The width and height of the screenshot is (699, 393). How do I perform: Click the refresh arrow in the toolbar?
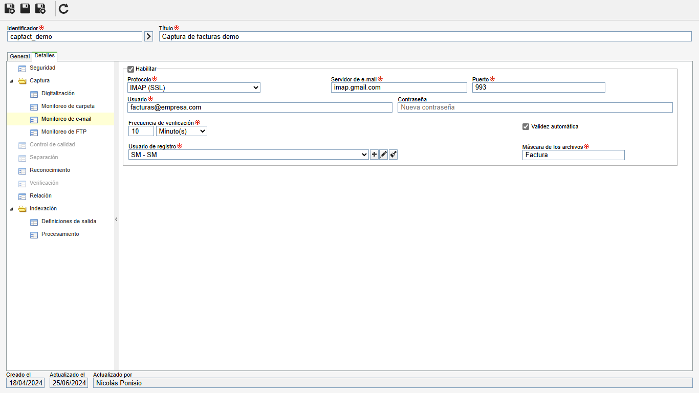[x=63, y=9]
